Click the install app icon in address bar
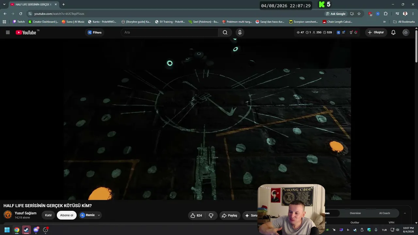Screen dimensions: 418x235 point(352,14)
